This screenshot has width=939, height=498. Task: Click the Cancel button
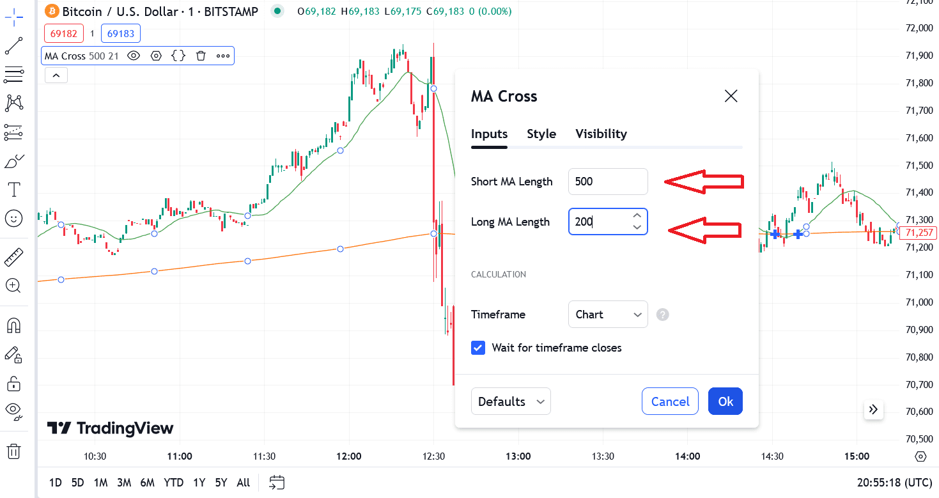pos(669,401)
